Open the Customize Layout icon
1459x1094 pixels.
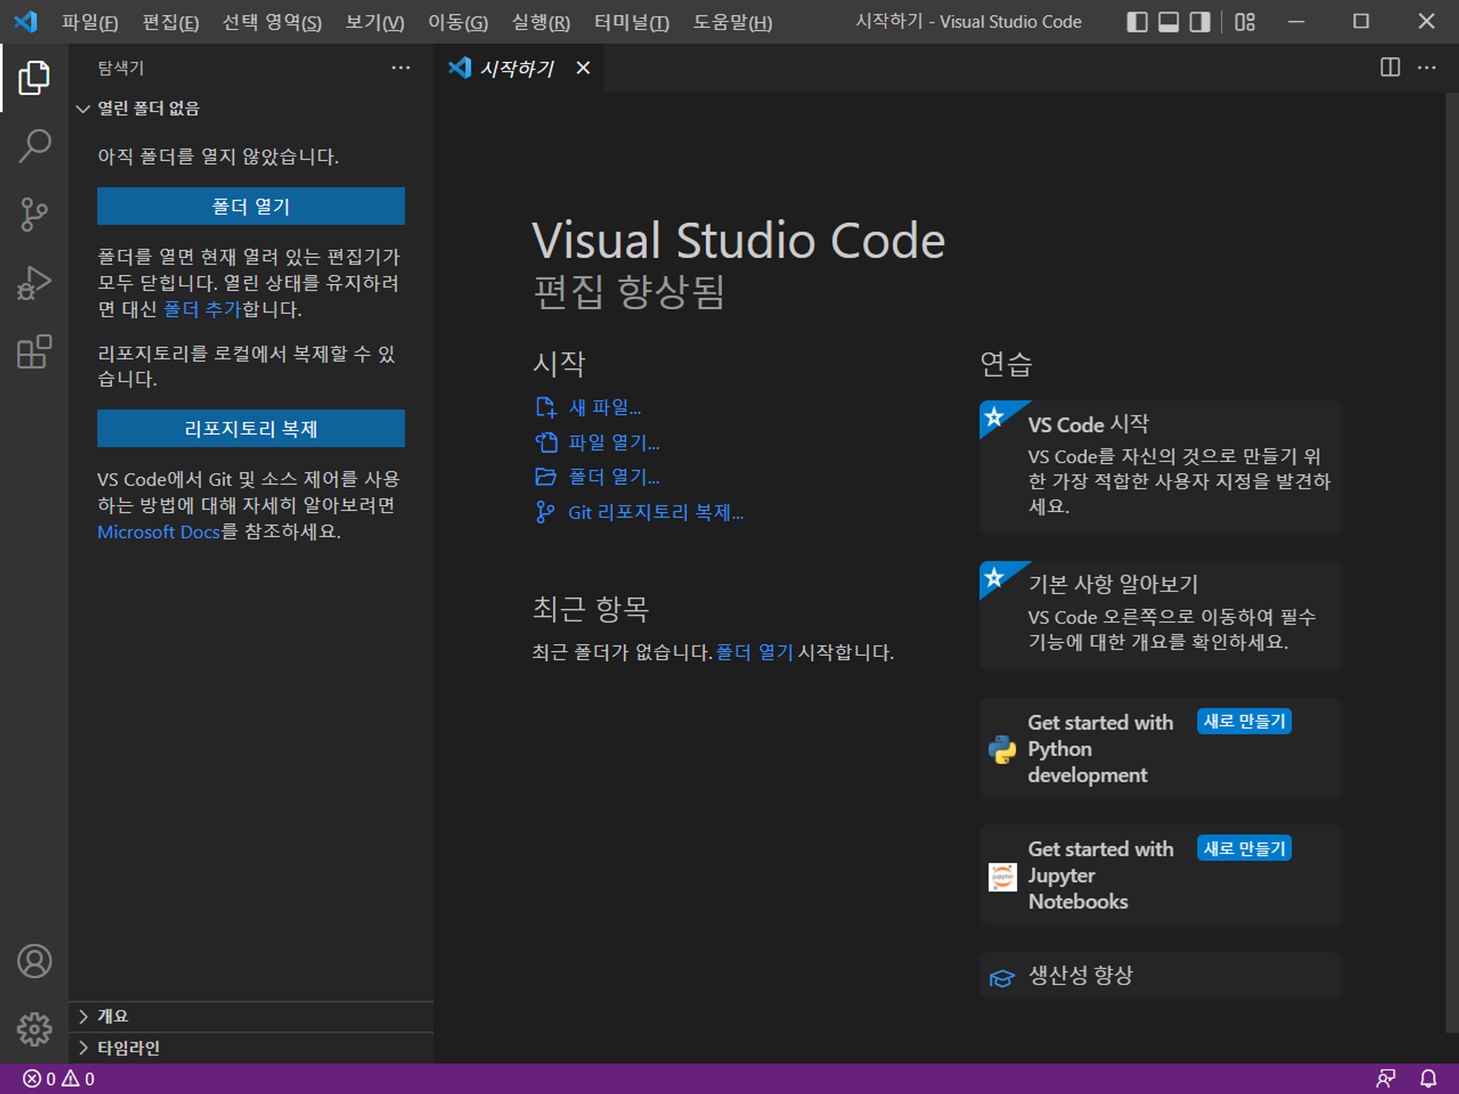(1245, 21)
